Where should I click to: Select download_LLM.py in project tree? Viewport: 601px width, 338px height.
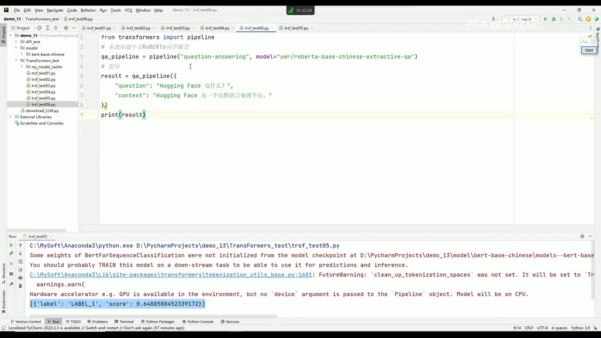coord(42,111)
